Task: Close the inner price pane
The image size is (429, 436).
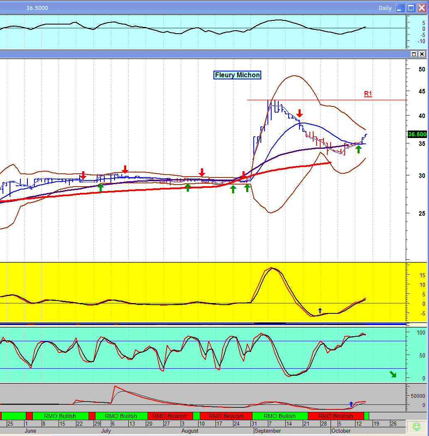Action: tap(422, 54)
